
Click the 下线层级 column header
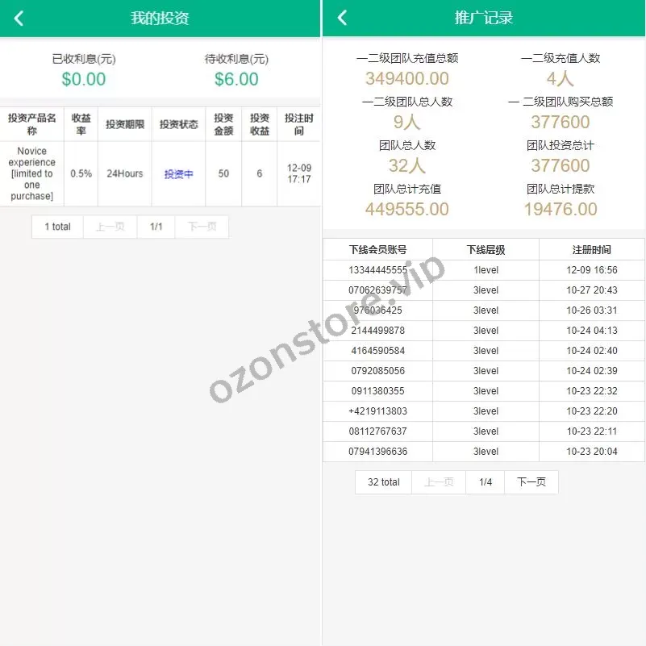[486, 250]
